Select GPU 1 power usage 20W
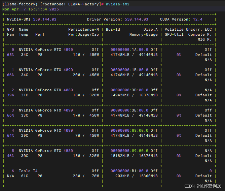 point(76,75)
